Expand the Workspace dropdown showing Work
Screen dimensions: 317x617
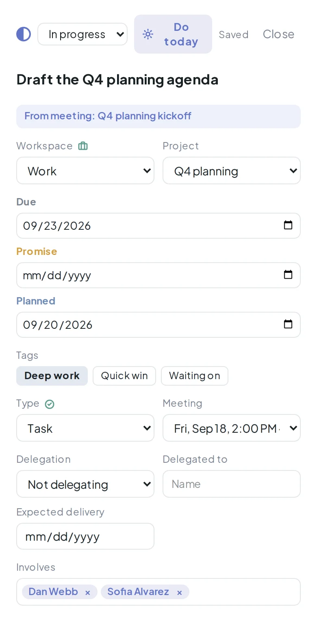click(x=85, y=170)
